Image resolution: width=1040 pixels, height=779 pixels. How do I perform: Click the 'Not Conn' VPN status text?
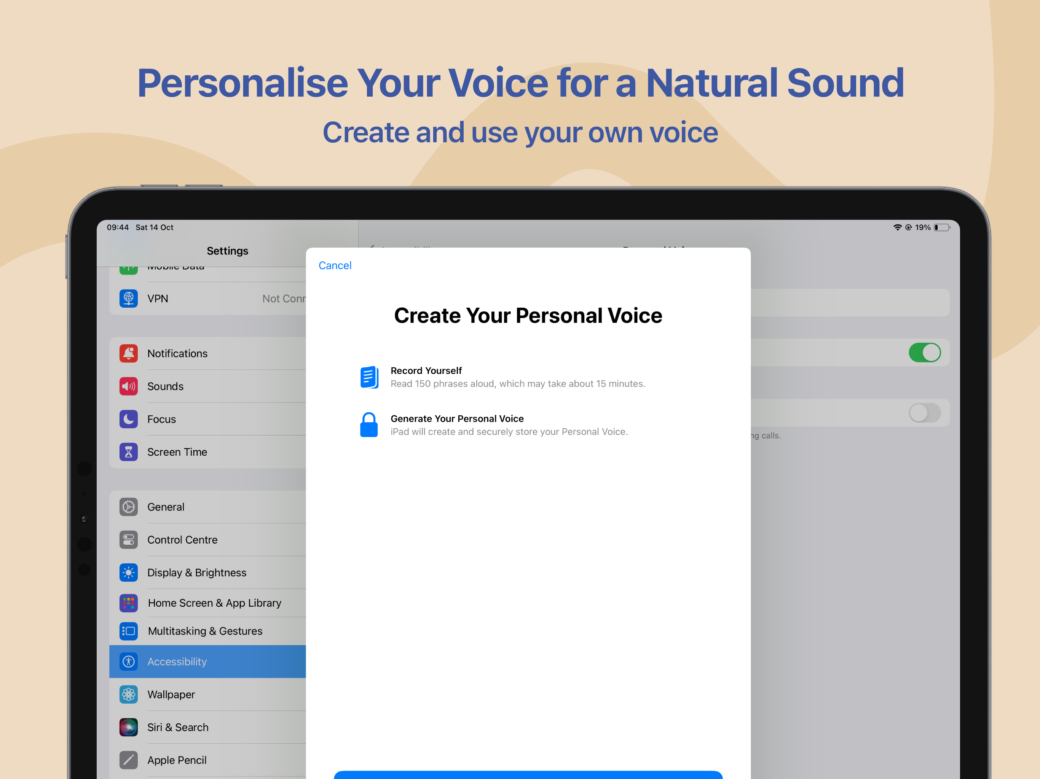point(284,299)
